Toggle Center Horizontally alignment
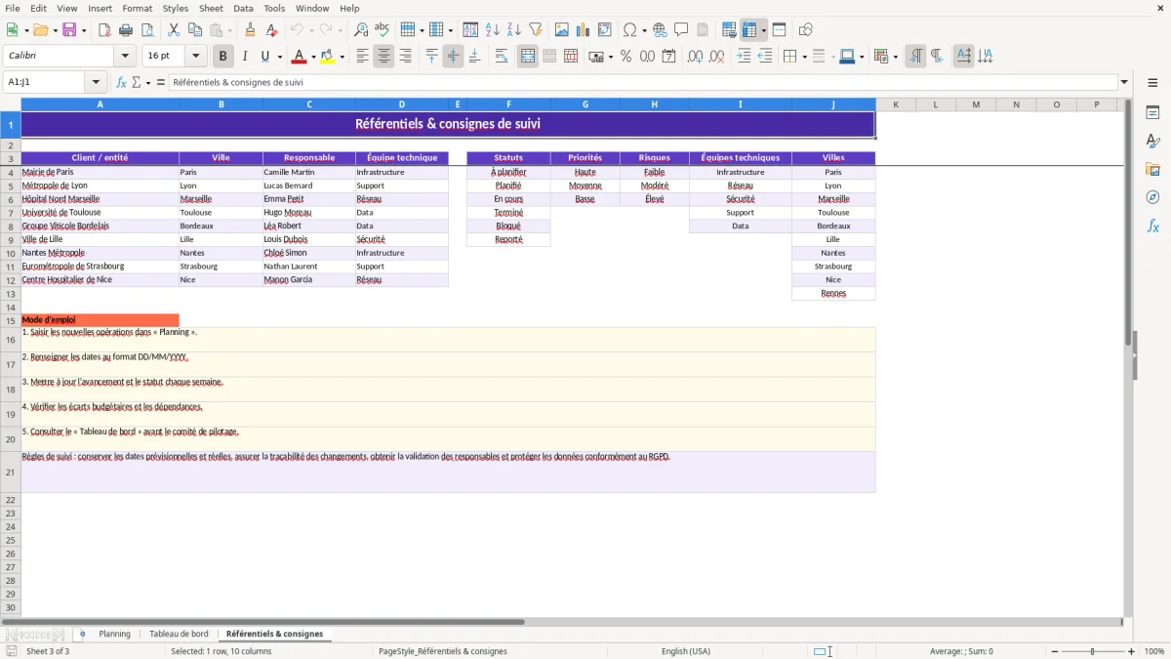The height and width of the screenshot is (659, 1171). click(x=384, y=57)
